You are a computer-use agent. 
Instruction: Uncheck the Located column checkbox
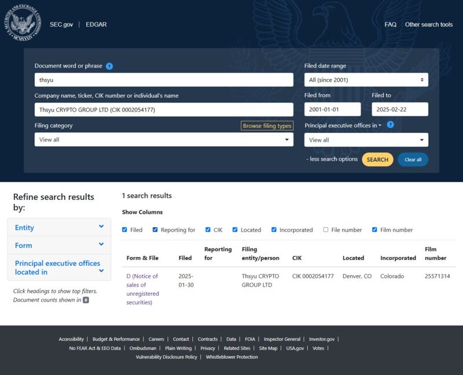pyautogui.click(x=235, y=229)
